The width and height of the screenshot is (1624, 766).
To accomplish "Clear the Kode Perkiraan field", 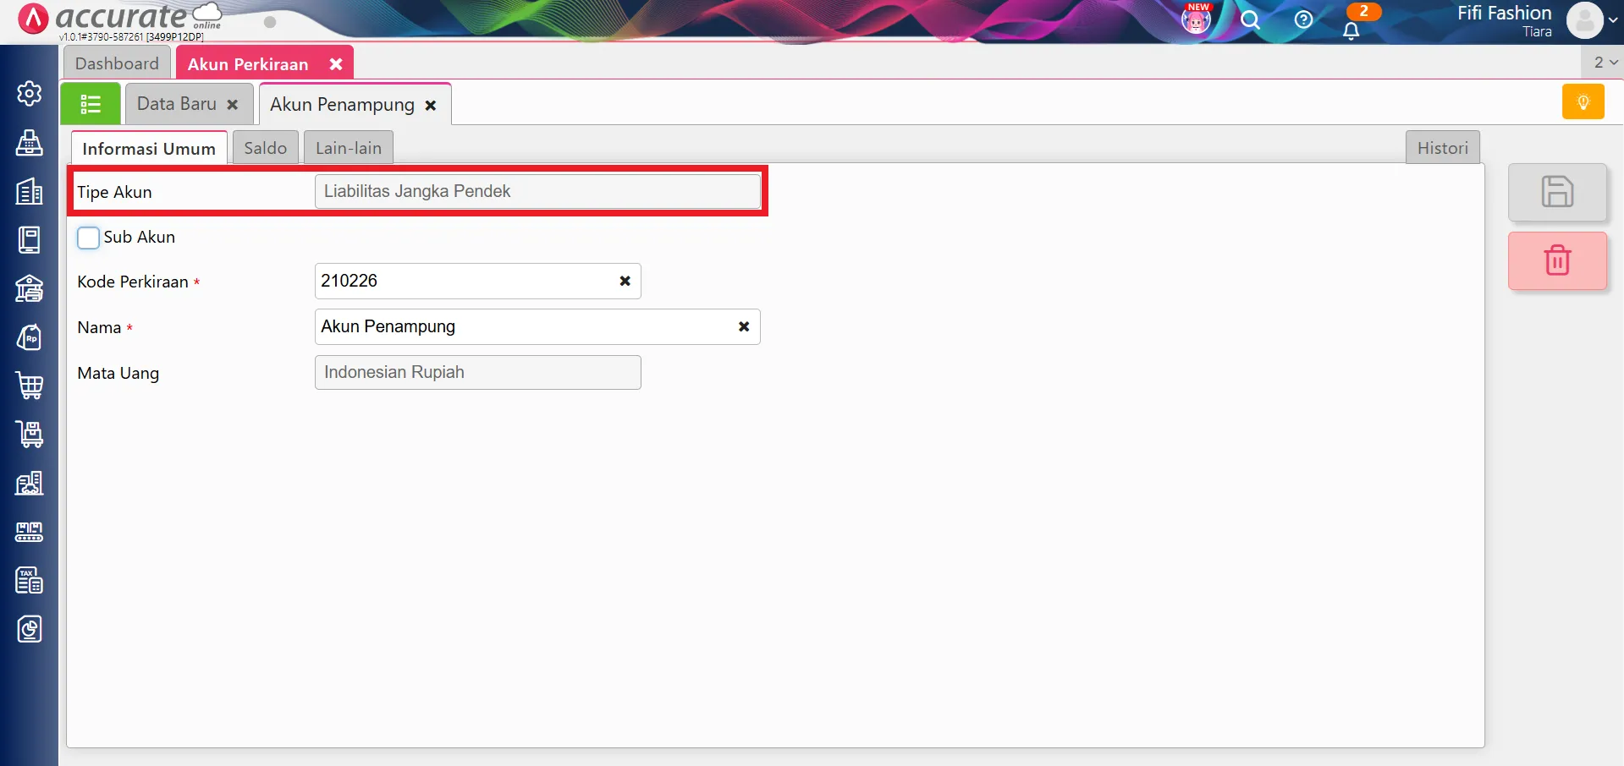I will [x=625, y=281].
